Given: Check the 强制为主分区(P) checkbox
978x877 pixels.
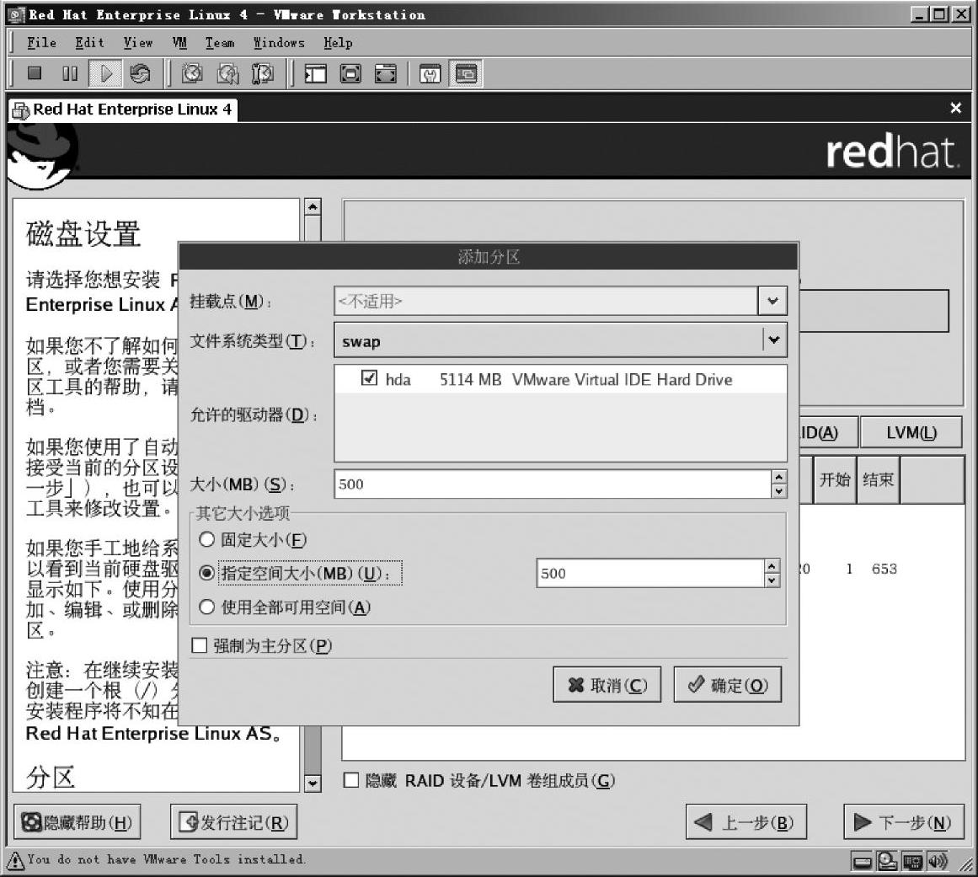Looking at the screenshot, I should pos(199,645).
